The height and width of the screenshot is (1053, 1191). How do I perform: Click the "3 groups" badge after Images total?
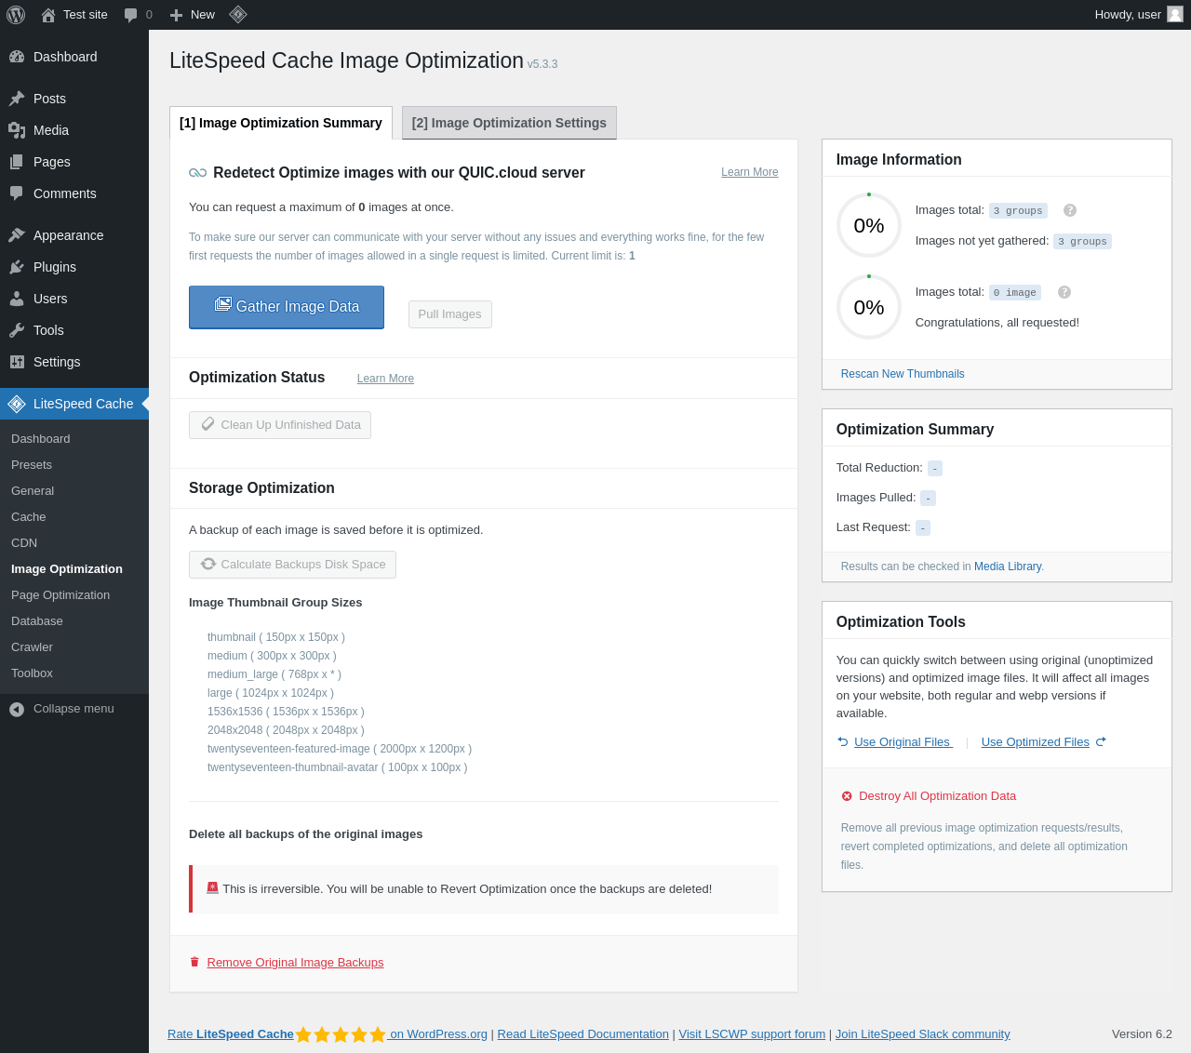1018,211
